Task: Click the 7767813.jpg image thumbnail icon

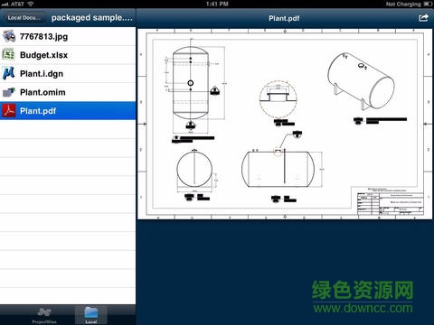Action: 9,36
